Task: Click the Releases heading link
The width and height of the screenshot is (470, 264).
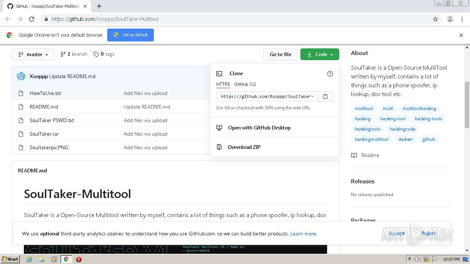Action: click(x=362, y=181)
